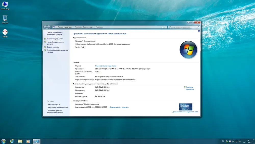Screen dimensions: 255x144
Task: Click Просмотр основных сведений heading
Action: pos(99,34)
